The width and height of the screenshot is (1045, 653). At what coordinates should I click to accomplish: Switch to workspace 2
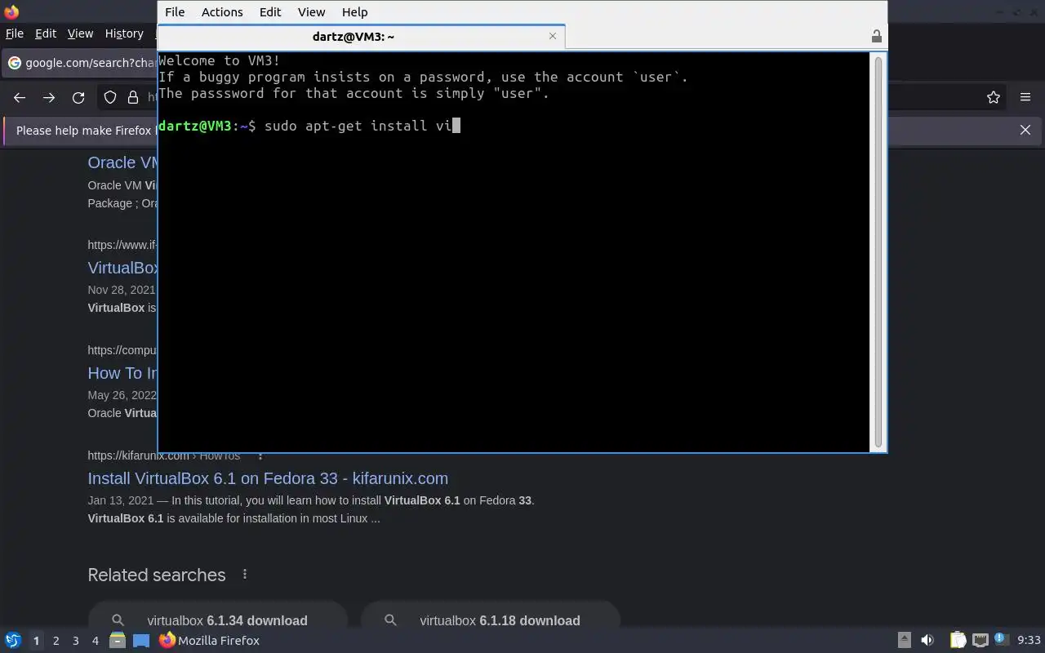click(56, 641)
